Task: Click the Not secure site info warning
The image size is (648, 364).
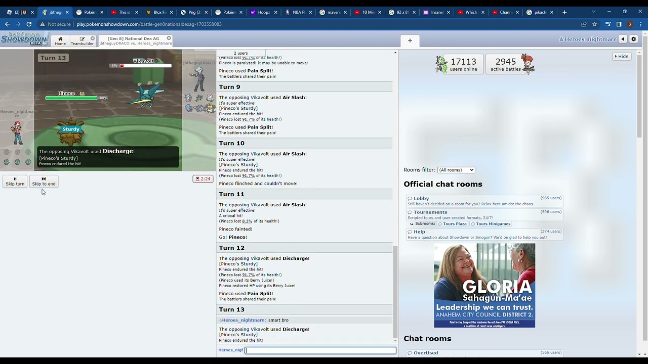Action: tap(56, 24)
